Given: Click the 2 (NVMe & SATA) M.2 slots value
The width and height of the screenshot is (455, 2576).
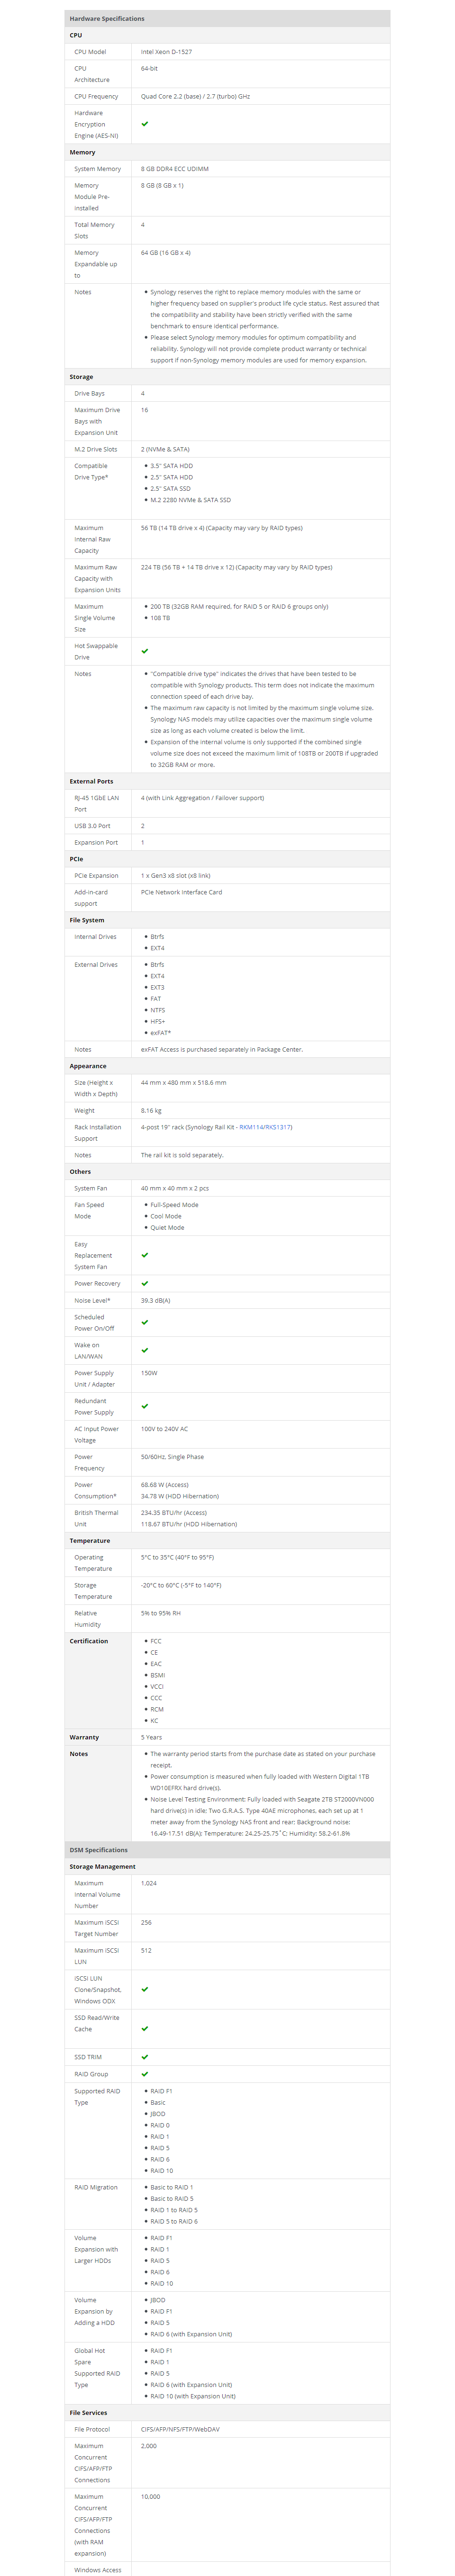Looking at the screenshot, I should [165, 449].
